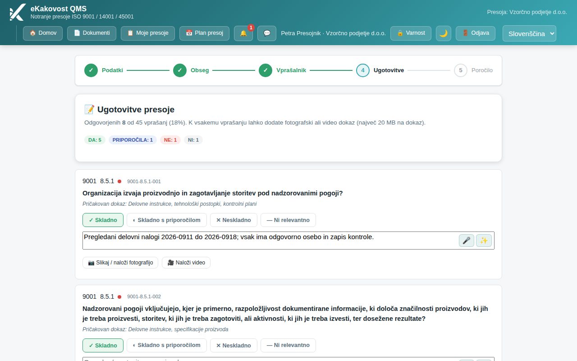
Task: Click the eKakovost QMS logo icon
Action: pos(17,12)
